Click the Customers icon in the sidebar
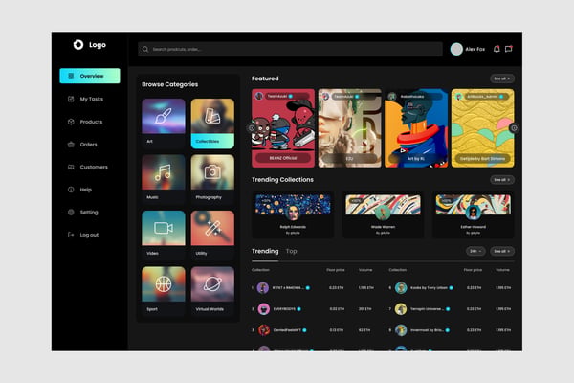 click(71, 167)
